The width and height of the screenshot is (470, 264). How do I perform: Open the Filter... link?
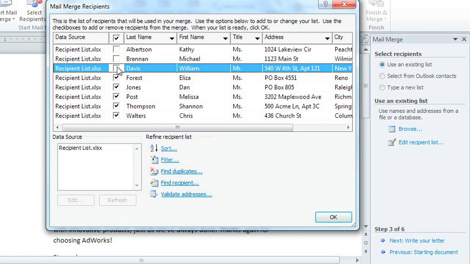click(170, 160)
